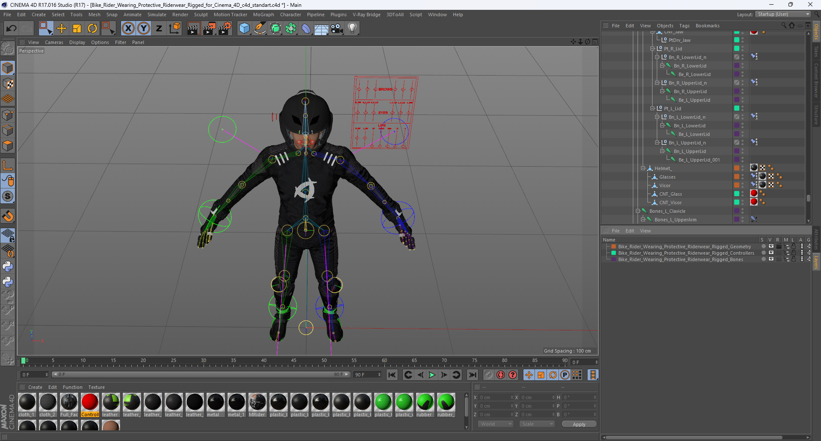Select the MRider material thumbnail
Image resolution: width=821 pixels, height=441 pixels.
pyautogui.click(x=257, y=405)
